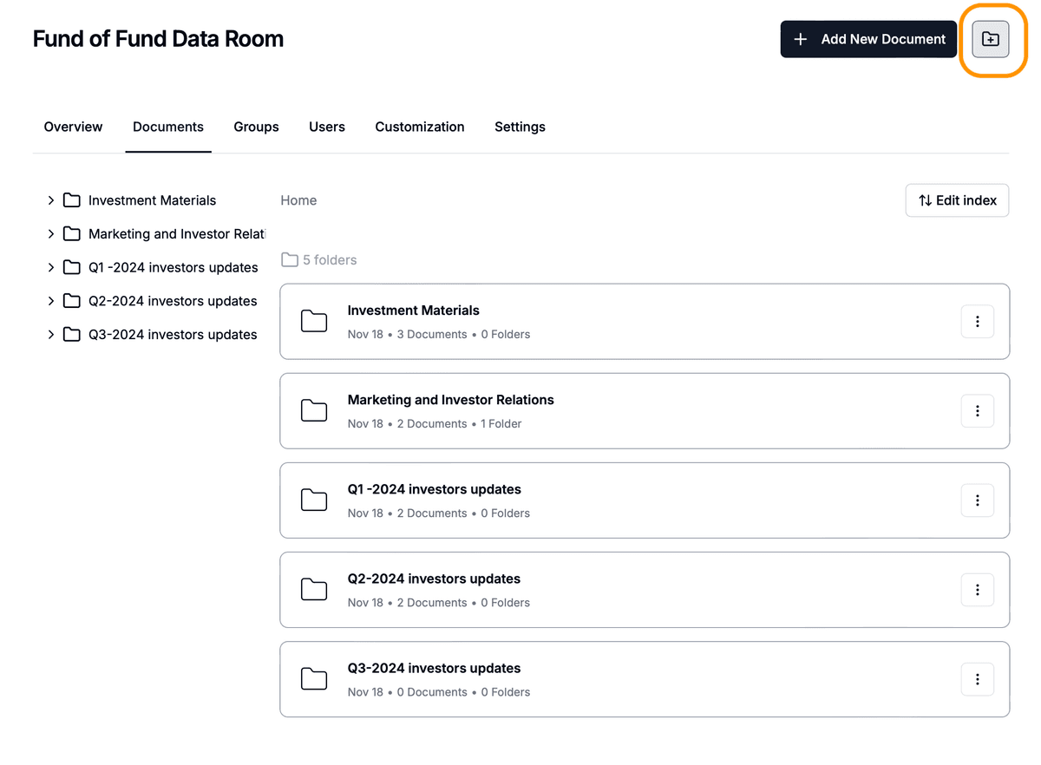Expand Marketing and Investor Relations tree node
Screen dimensions: 1041x765
coord(51,234)
